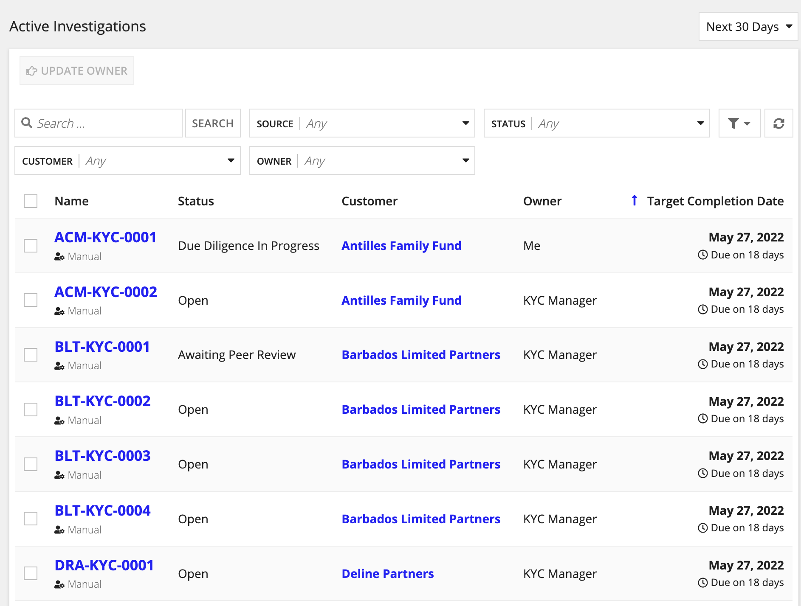The height and width of the screenshot is (606, 801).
Task: Refresh the investigations list
Action: 778,123
